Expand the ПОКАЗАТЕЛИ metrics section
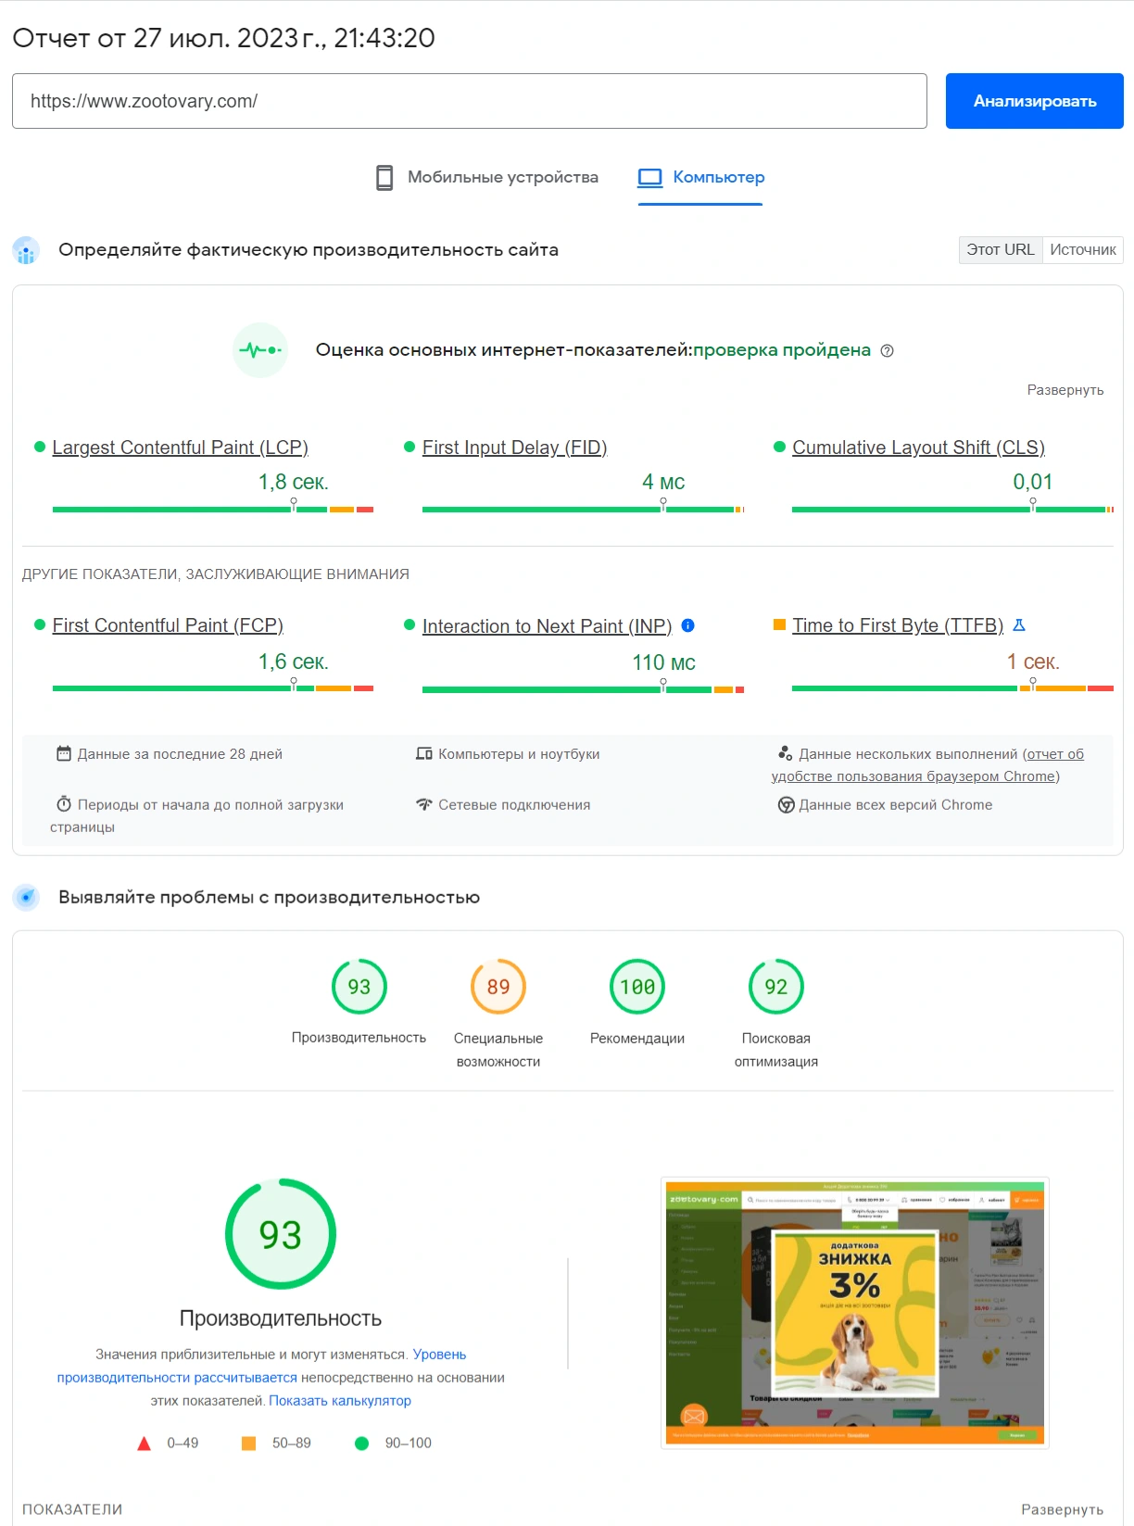1134x1526 pixels. click(x=1062, y=1509)
